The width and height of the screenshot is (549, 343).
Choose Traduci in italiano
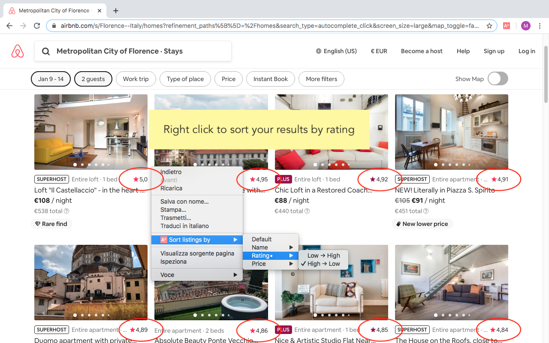[x=197, y=226]
